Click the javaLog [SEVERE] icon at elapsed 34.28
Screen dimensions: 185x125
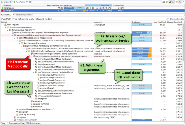(31, 104)
